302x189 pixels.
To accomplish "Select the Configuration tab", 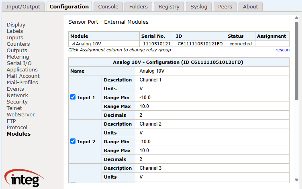I will (69, 6).
